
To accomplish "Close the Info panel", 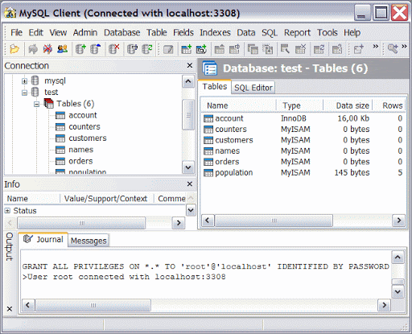I will coord(190,184).
